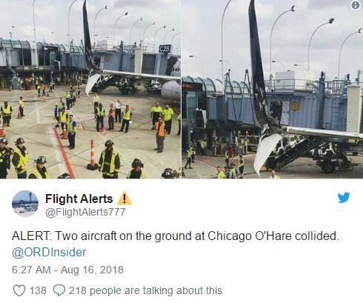Click the C28 gate sign in photo

pos(164,49)
